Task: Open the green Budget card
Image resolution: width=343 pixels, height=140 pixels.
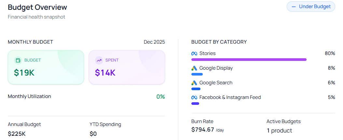Action: 46,67
